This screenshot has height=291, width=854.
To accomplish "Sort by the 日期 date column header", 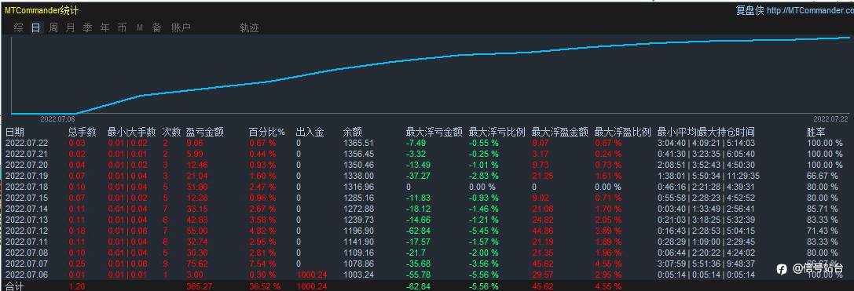I will click(x=15, y=133).
